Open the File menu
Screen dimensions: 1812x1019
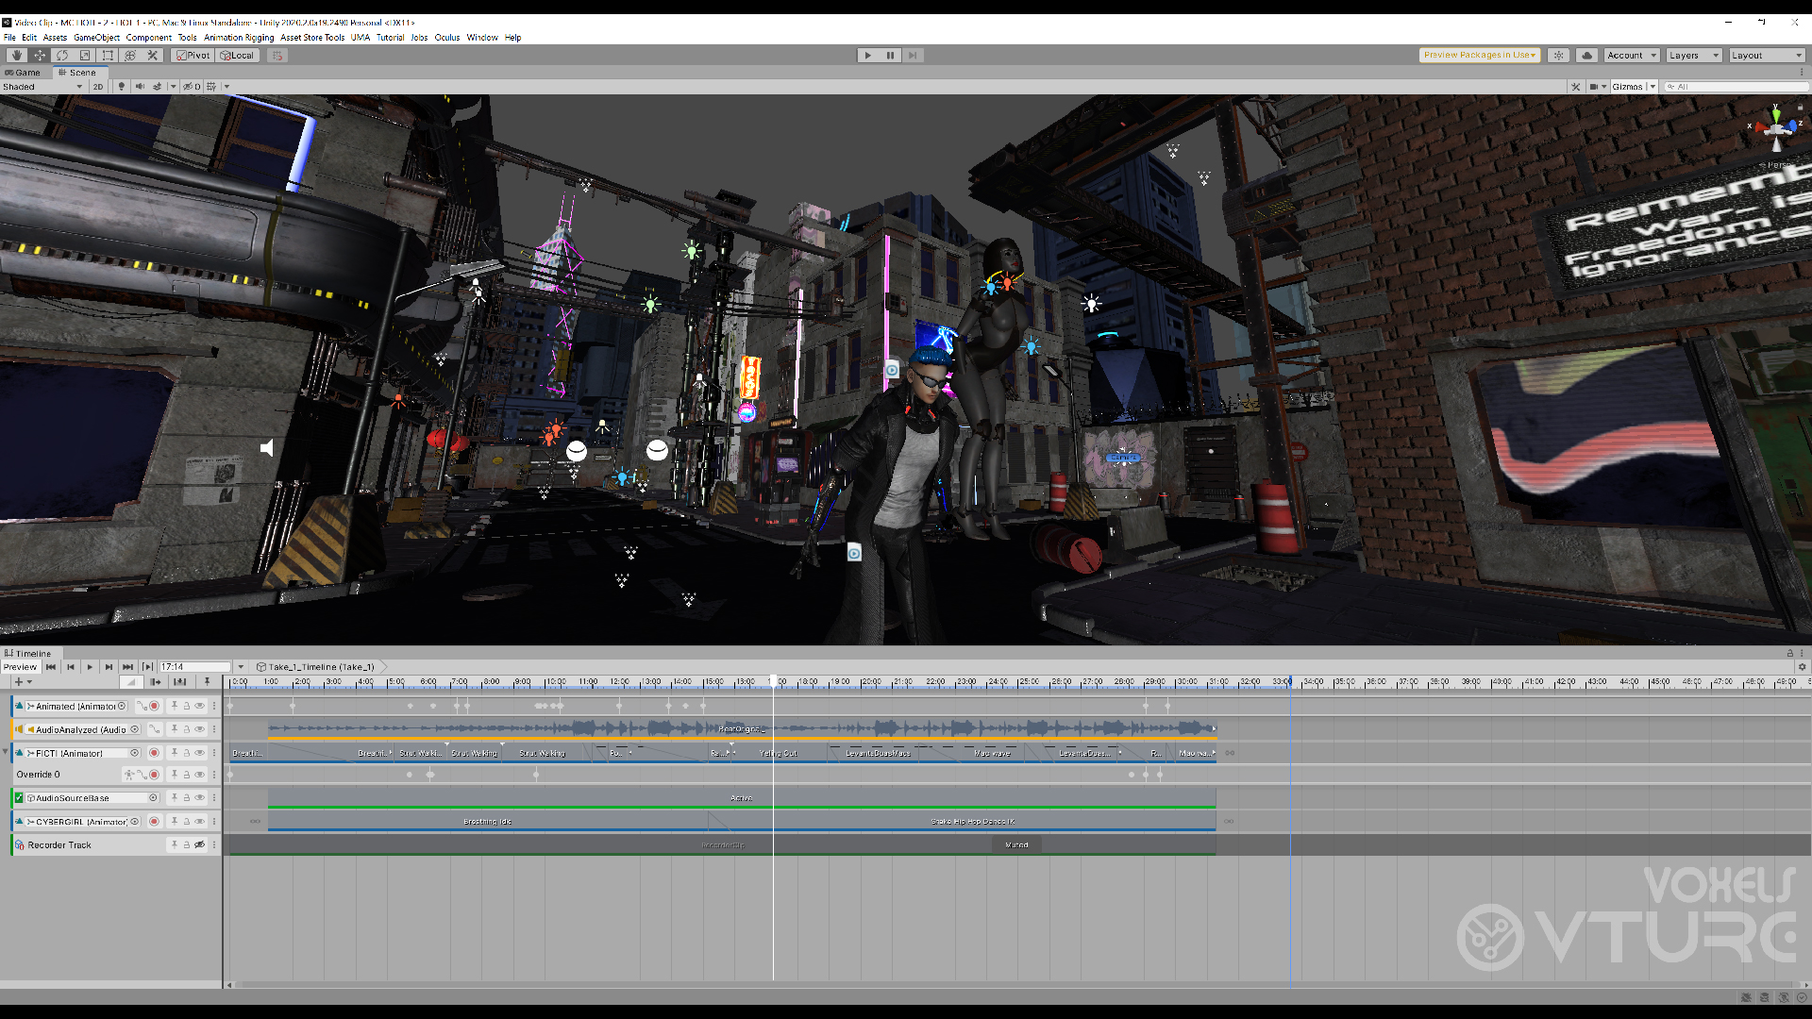(x=9, y=38)
